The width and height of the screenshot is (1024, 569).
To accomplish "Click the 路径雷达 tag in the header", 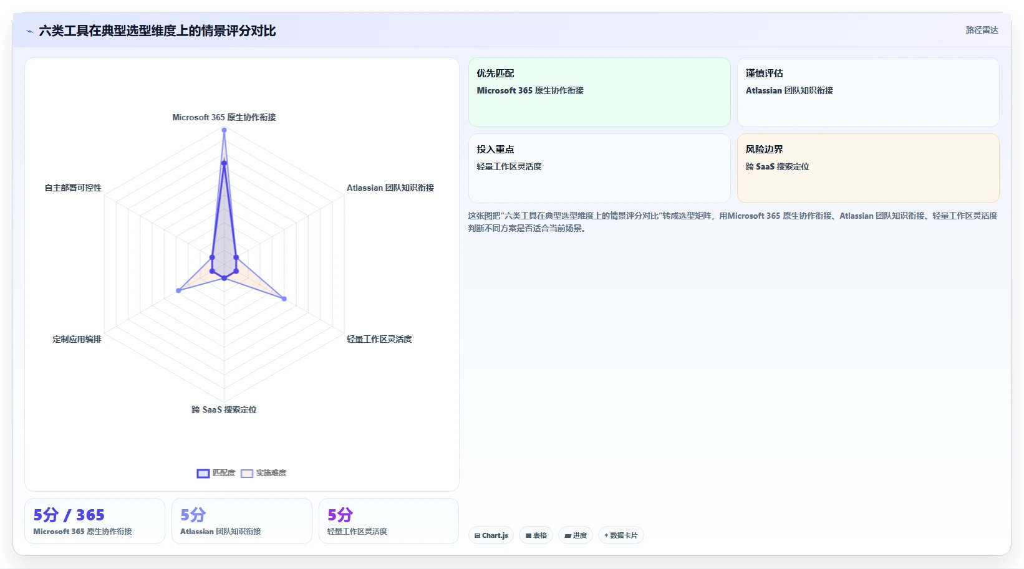I will coord(982,30).
